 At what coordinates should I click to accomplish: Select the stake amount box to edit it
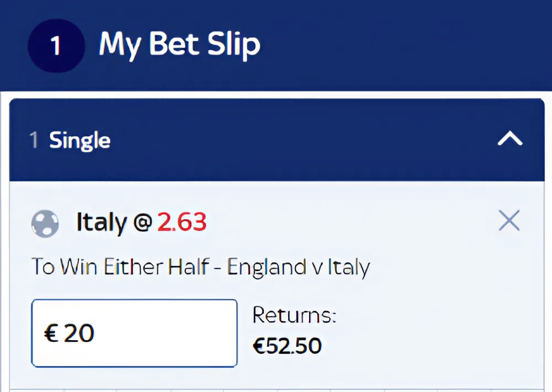134,332
